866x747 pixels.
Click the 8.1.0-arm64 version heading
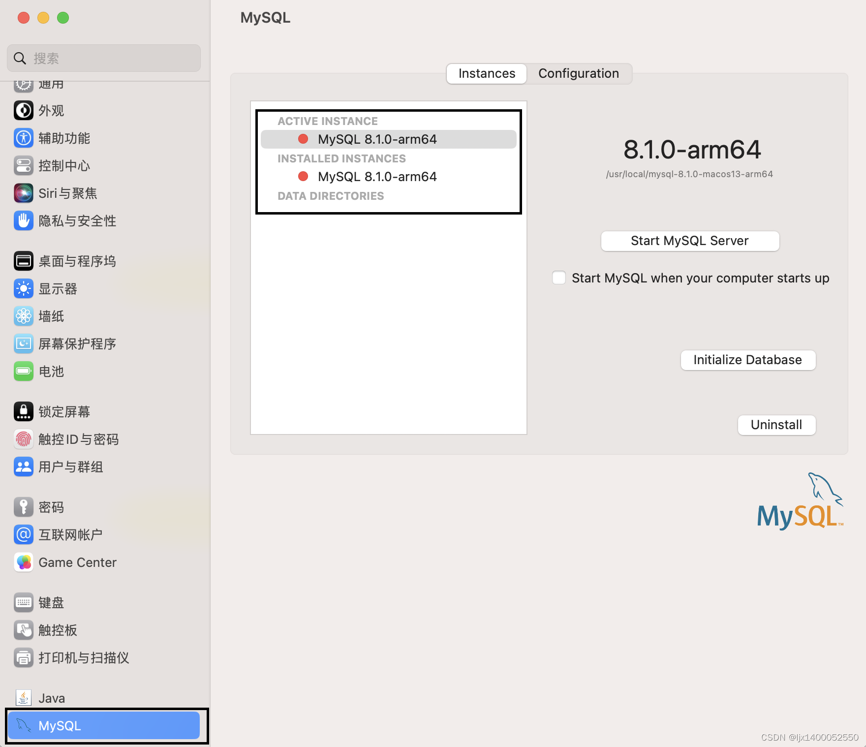click(692, 150)
